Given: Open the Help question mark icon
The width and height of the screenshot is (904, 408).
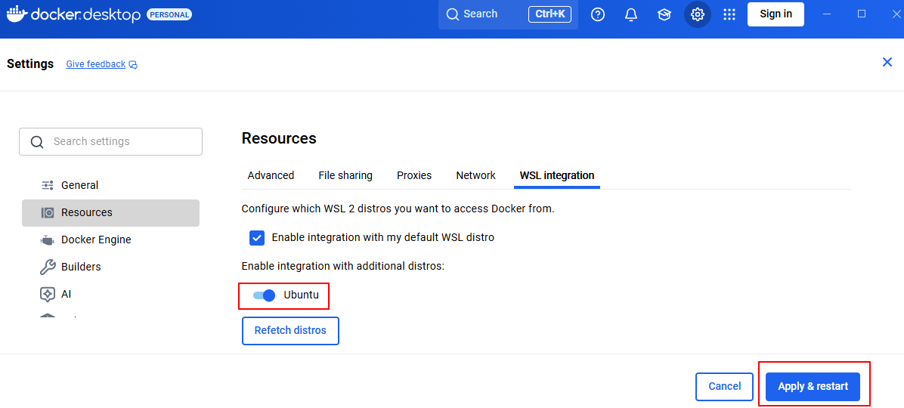Looking at the screenshot, I should pyautogui.click(x=598, y=14).
